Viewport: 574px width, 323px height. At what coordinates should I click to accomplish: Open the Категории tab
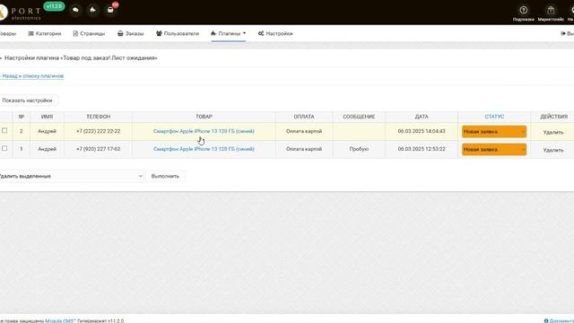[x=45, y=33]
